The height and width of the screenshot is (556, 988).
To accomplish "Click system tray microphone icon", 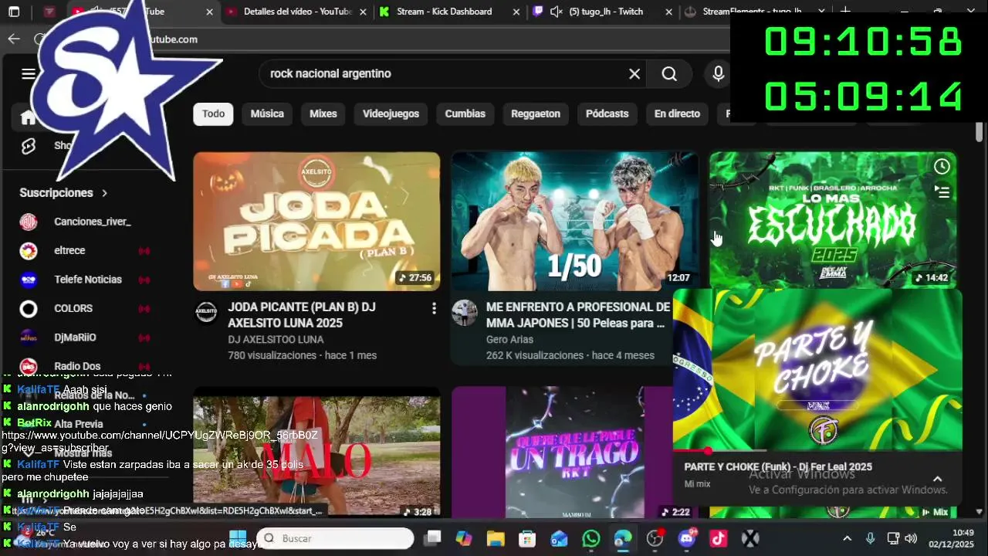I will point(870,538).
